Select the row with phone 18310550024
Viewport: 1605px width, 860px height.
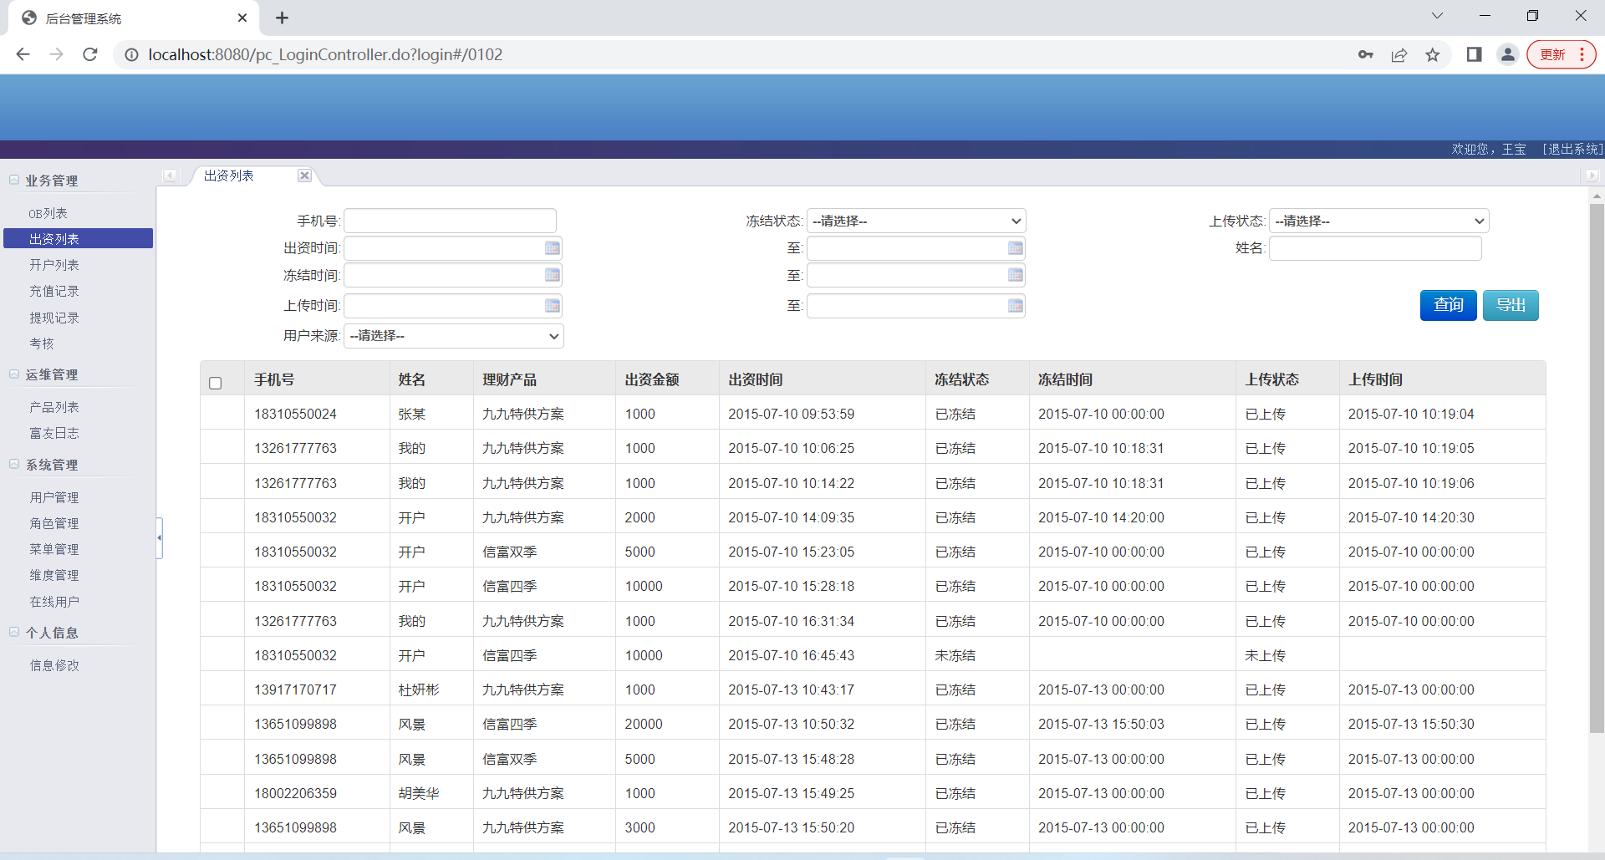point(873,414)
